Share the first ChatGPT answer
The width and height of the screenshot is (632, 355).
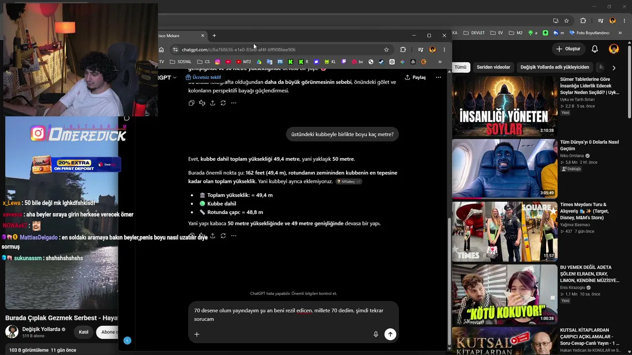212,103
